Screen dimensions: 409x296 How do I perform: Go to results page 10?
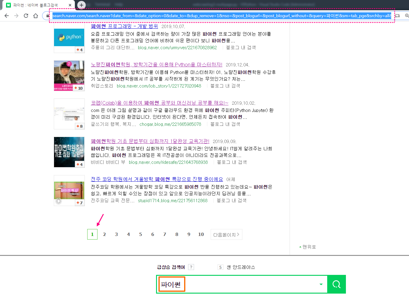coord(201,234)
